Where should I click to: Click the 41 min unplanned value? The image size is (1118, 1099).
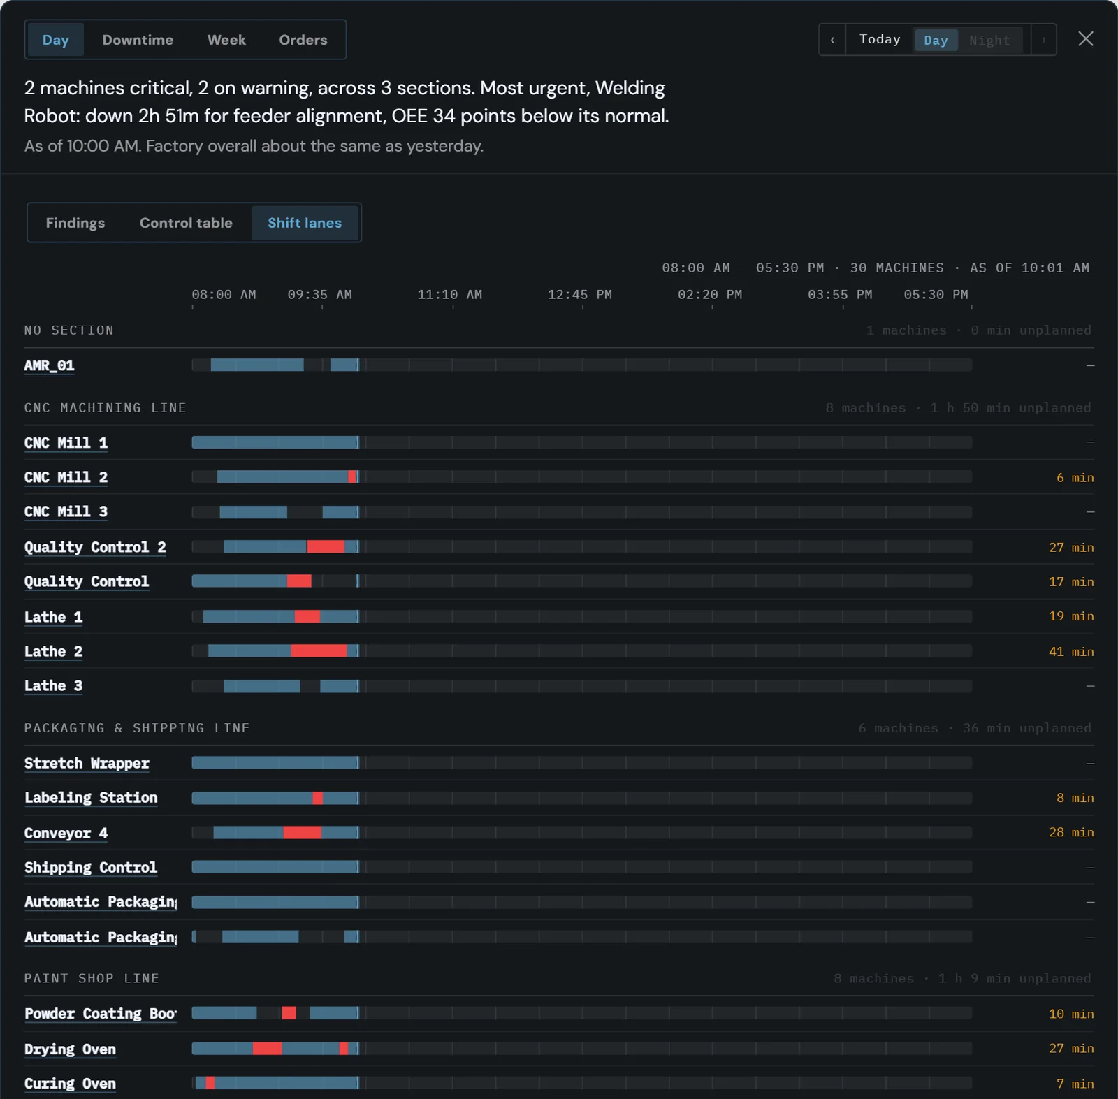click(1071, 651)
